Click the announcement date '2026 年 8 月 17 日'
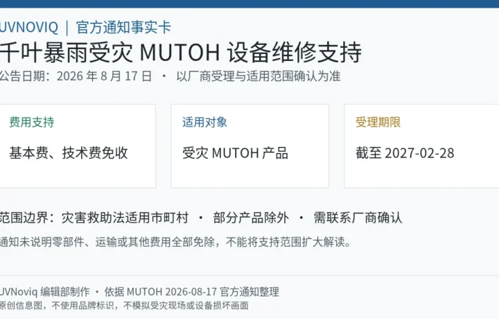The height and width of the screenshot is (319, 499). click(x=104, y=76)
